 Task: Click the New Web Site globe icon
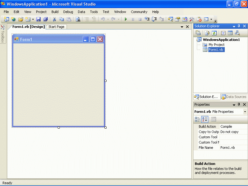pyautogui.click(x=13, y=19)
